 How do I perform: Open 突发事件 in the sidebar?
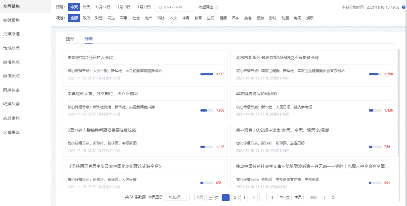click(11, 118)
